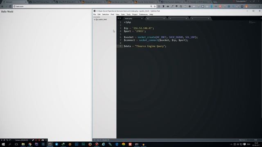
Task: Open Telegram from the taskbar
Action: point(56,144)
